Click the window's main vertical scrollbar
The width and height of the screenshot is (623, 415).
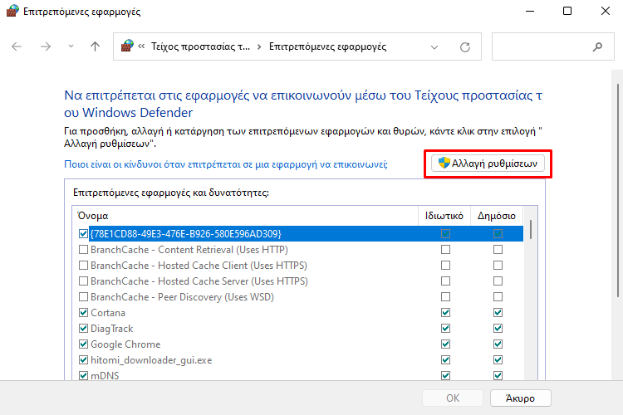(617, 190)
